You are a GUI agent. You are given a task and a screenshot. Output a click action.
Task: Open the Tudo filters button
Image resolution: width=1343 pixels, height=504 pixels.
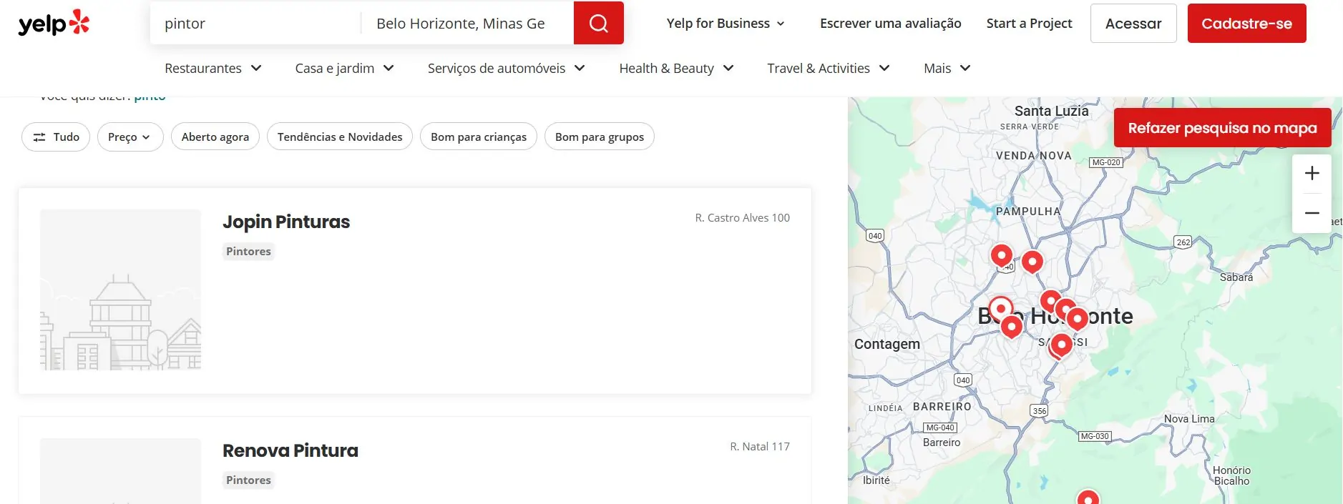(56, 137)
